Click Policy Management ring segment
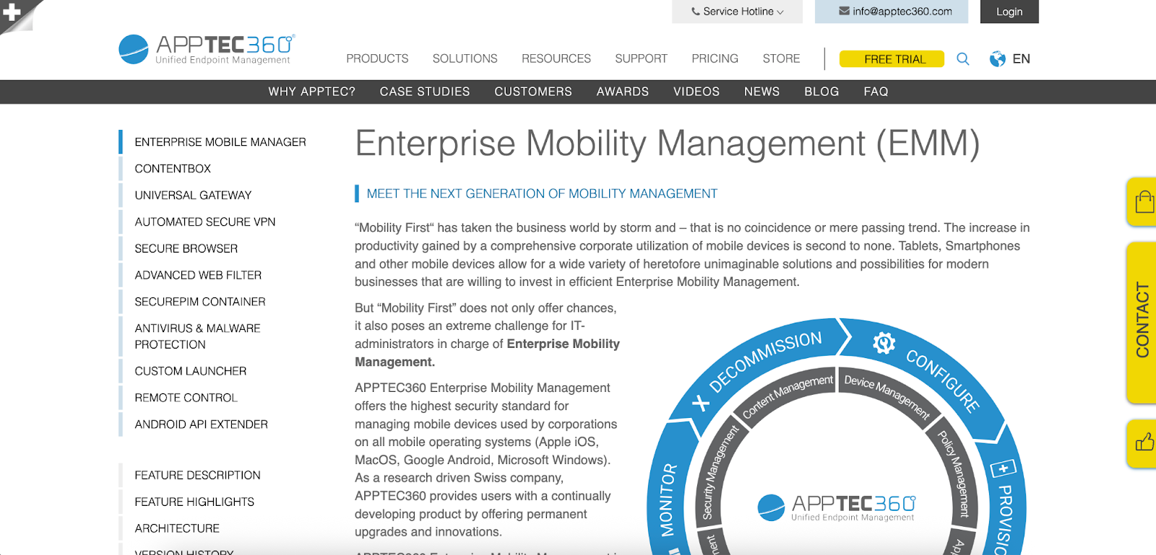 pos(954,473)
